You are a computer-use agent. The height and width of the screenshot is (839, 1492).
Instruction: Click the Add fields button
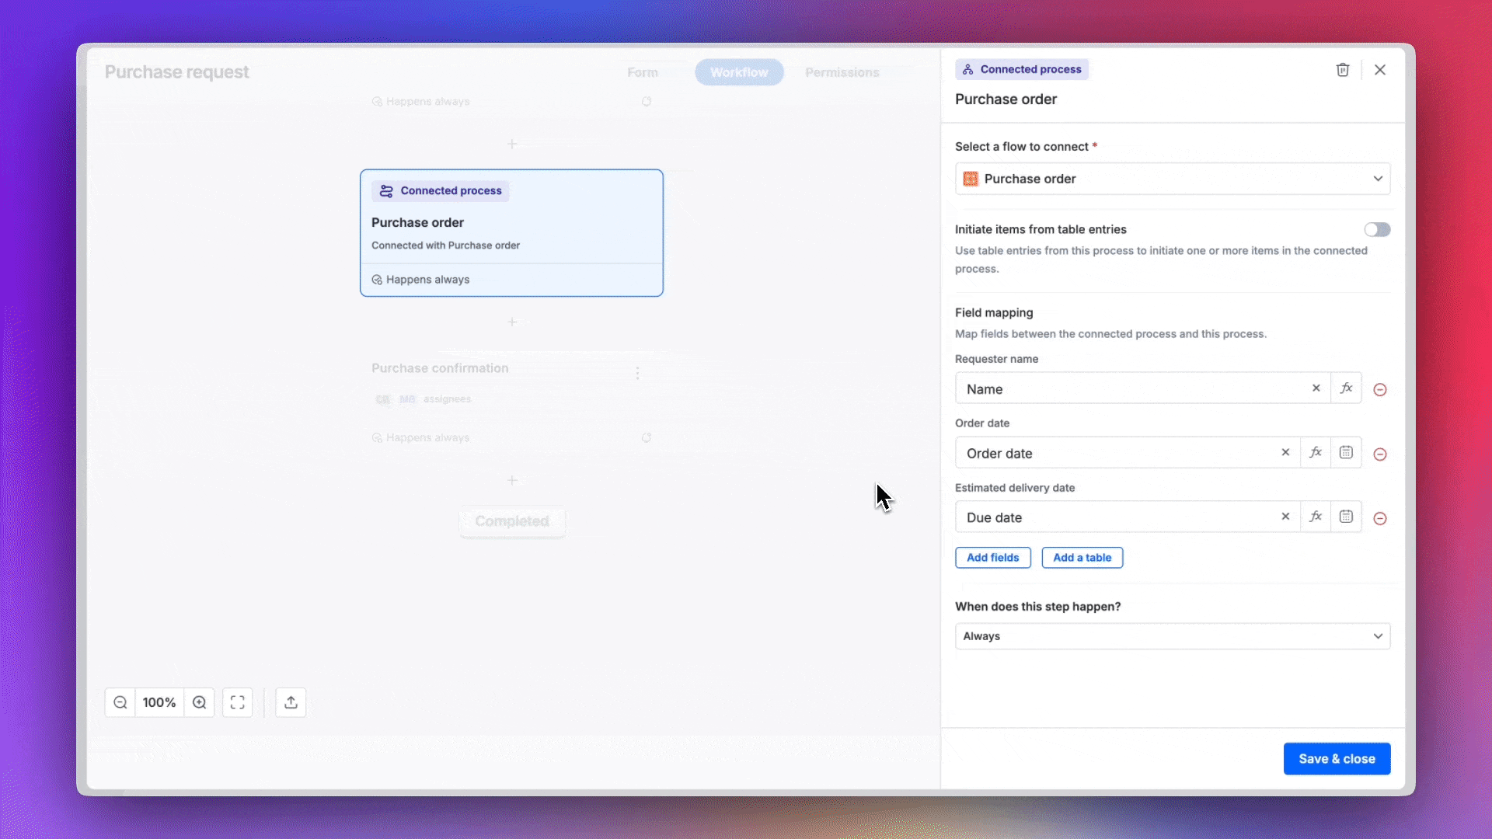click(993, 558)
